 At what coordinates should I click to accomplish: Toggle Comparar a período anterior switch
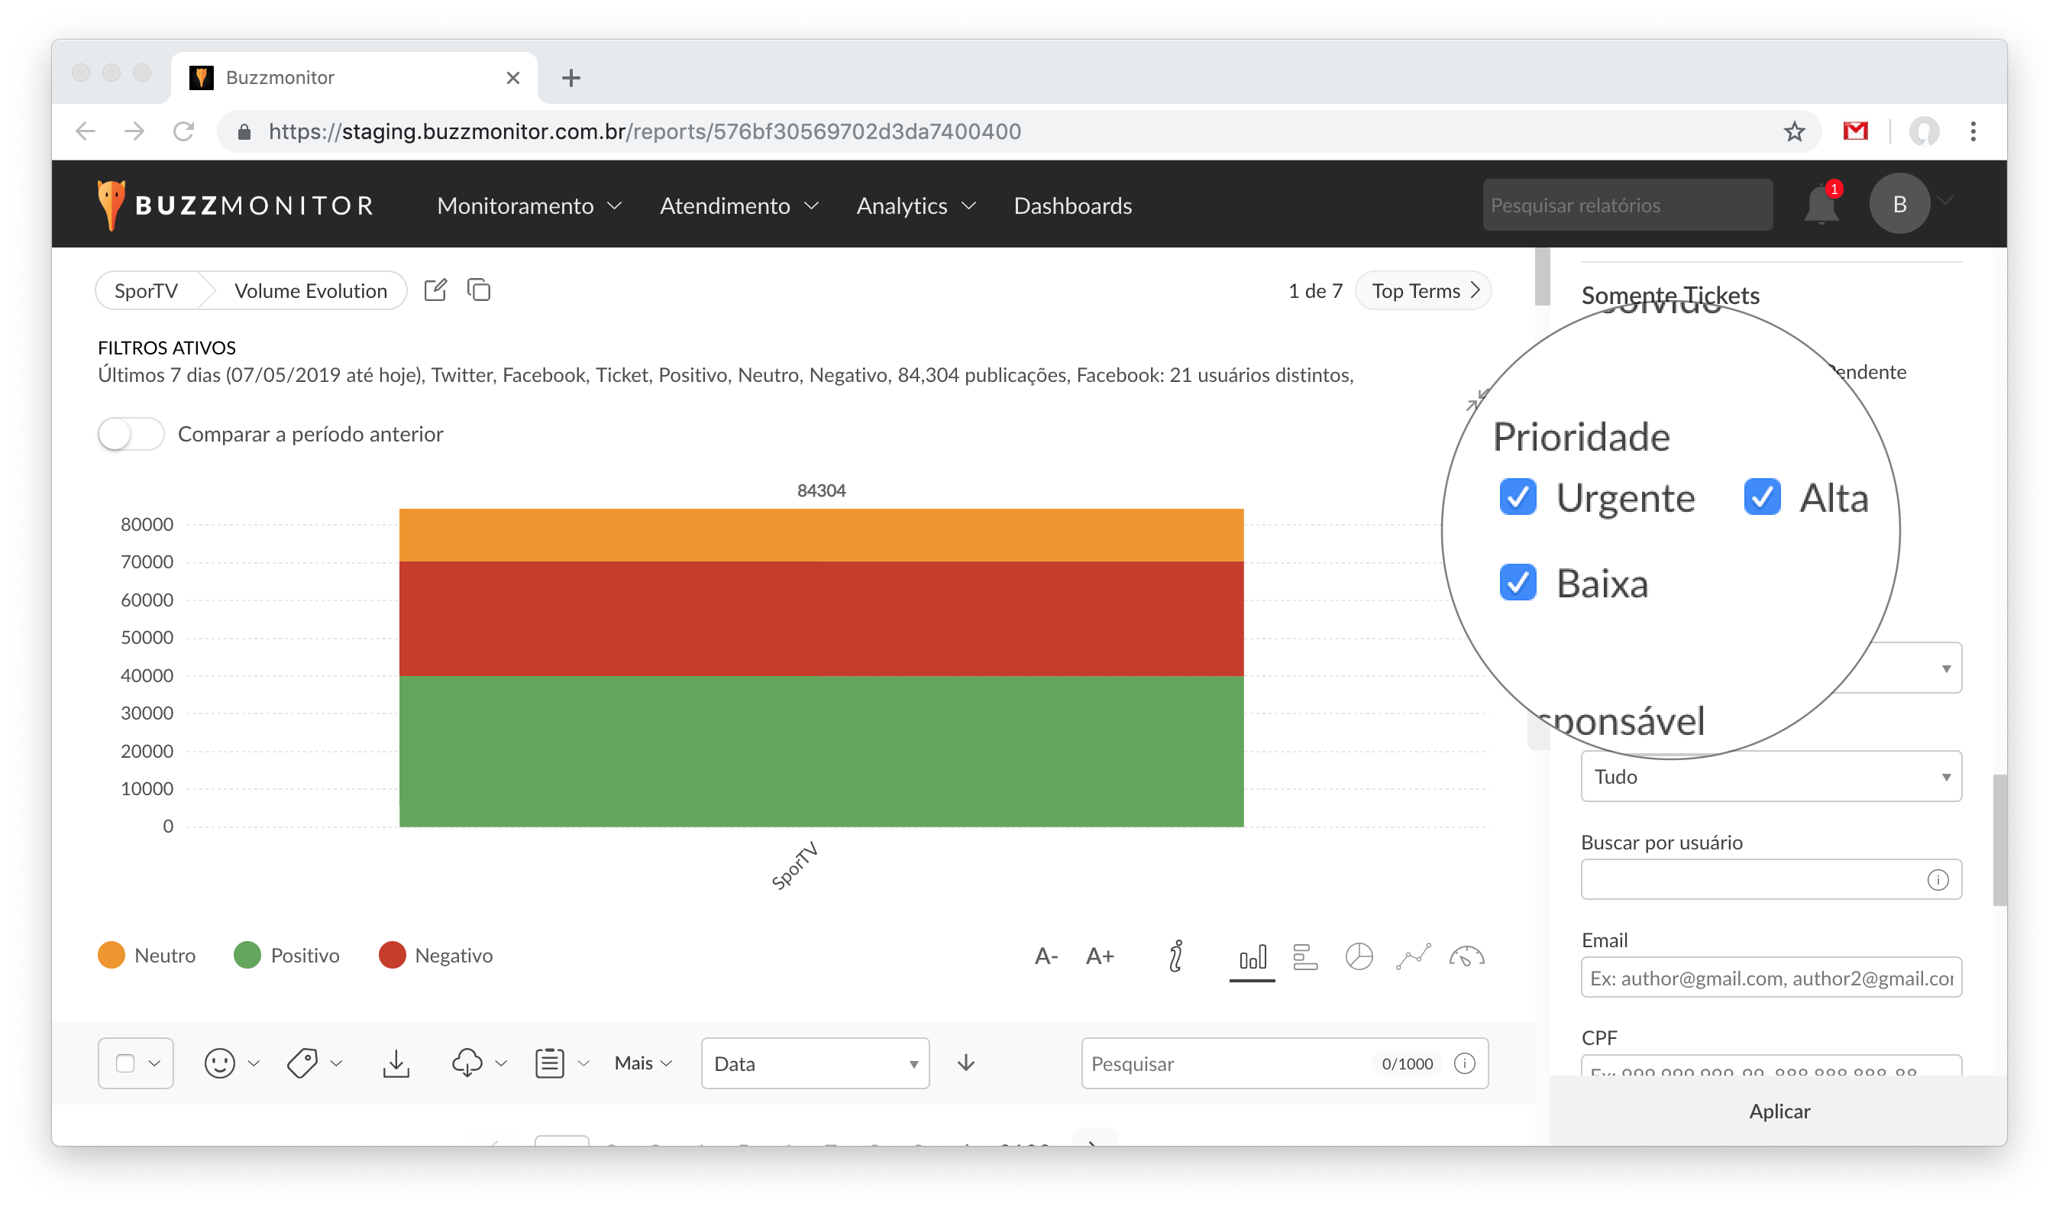[131, 434]
